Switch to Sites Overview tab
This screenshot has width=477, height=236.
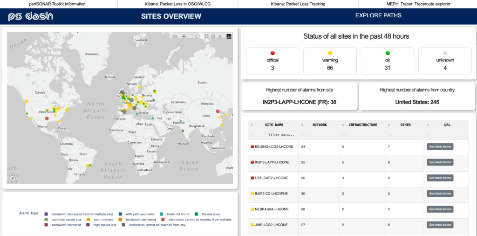171,16
